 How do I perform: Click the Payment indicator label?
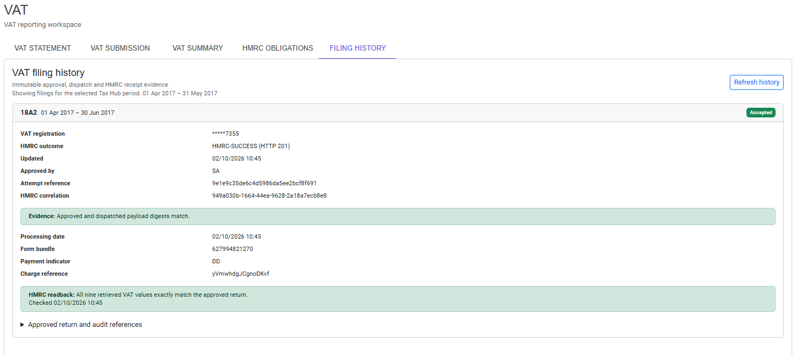[x=45, y=261]
